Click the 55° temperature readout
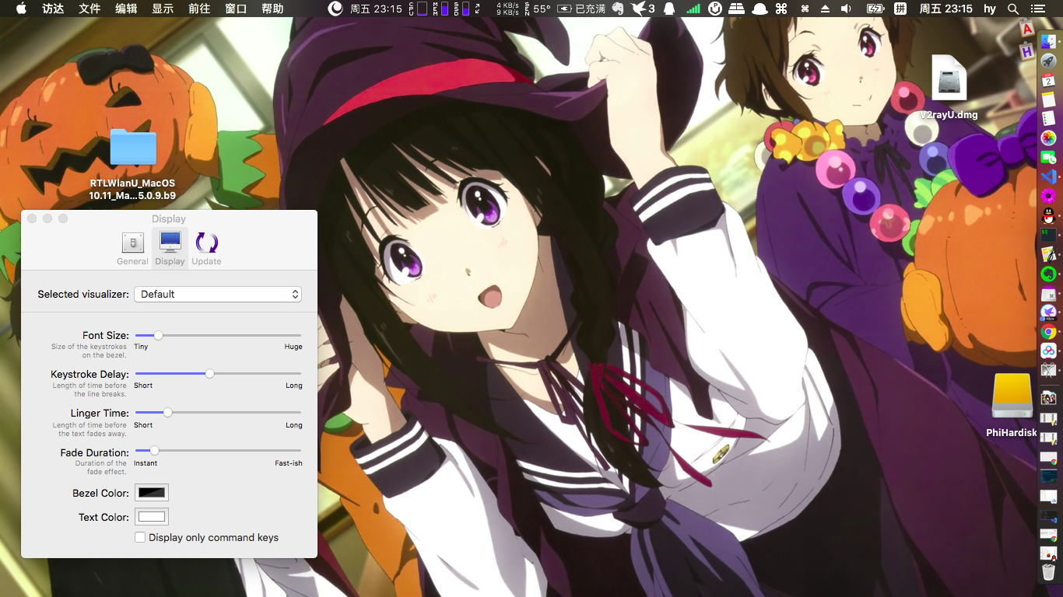This screenshot has height=597, width=1063. tap(542, 9)
